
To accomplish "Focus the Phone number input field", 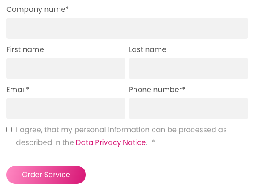I will (x=188, y=109).
